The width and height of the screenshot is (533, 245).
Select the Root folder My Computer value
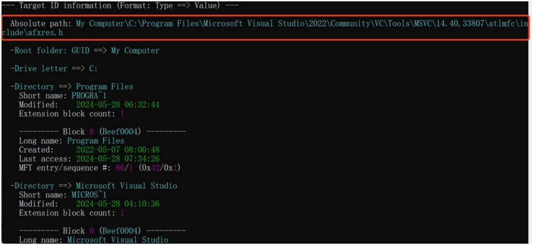[x=135, y=51]
